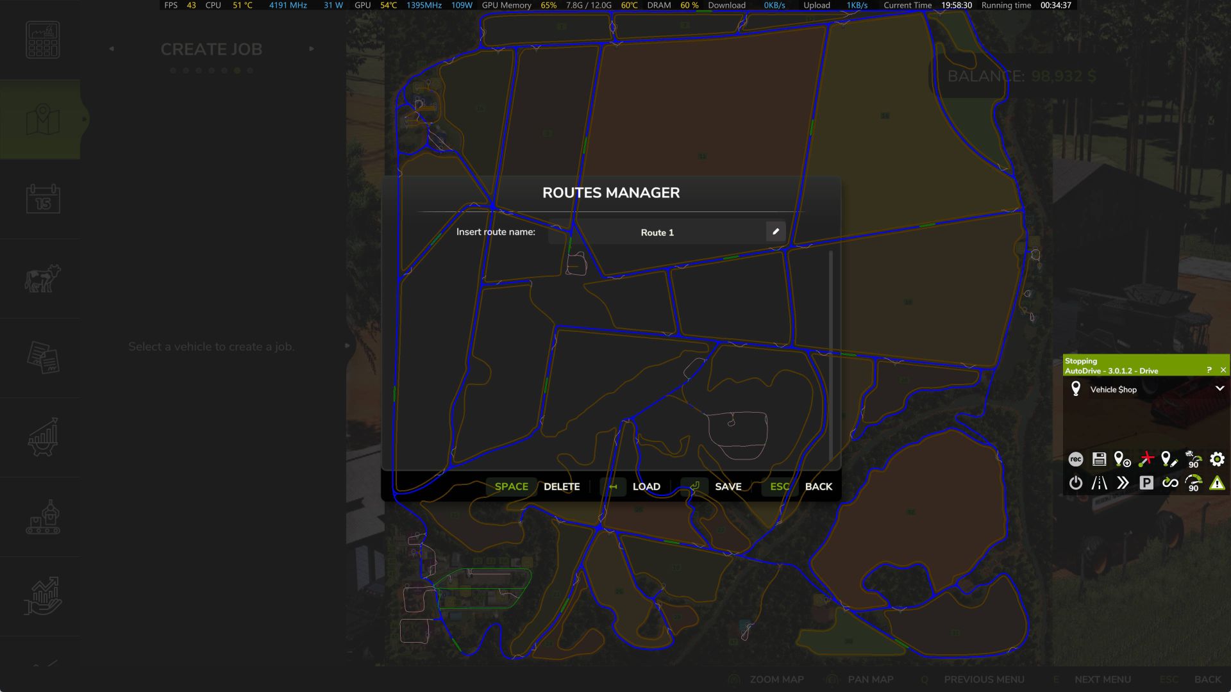
Task: Expand the Vehicle Shop destination dropdown
Action: 1219,388
